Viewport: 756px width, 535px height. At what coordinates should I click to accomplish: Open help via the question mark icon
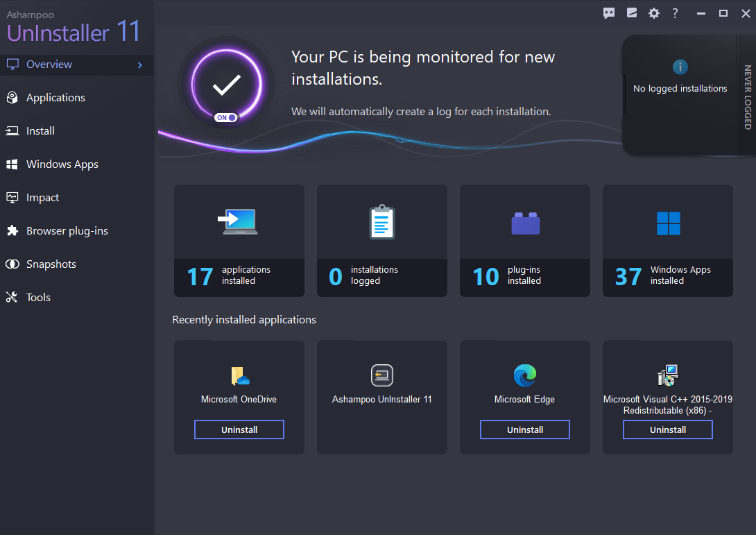(x=675, y=12)
